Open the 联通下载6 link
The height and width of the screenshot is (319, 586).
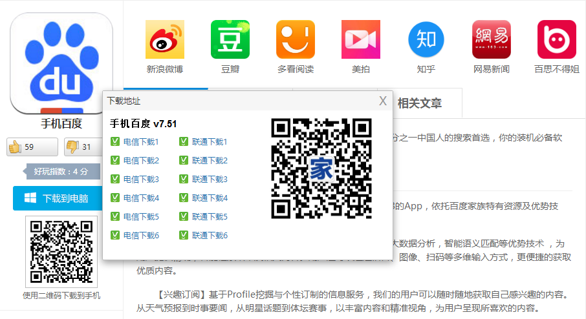pyautogui.click(x=210, y=236)
